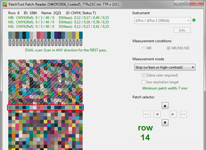Click the up arrow in Patch selector
Viewport: 206px width, 150px height.
pyautogui.click(x=165, y=105)
